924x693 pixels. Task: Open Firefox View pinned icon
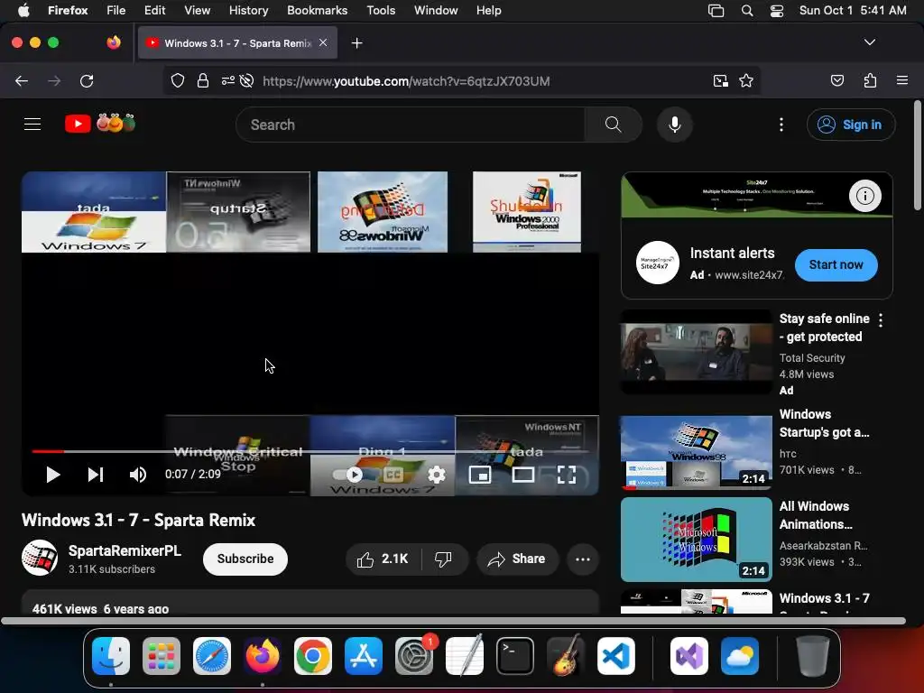114,42
